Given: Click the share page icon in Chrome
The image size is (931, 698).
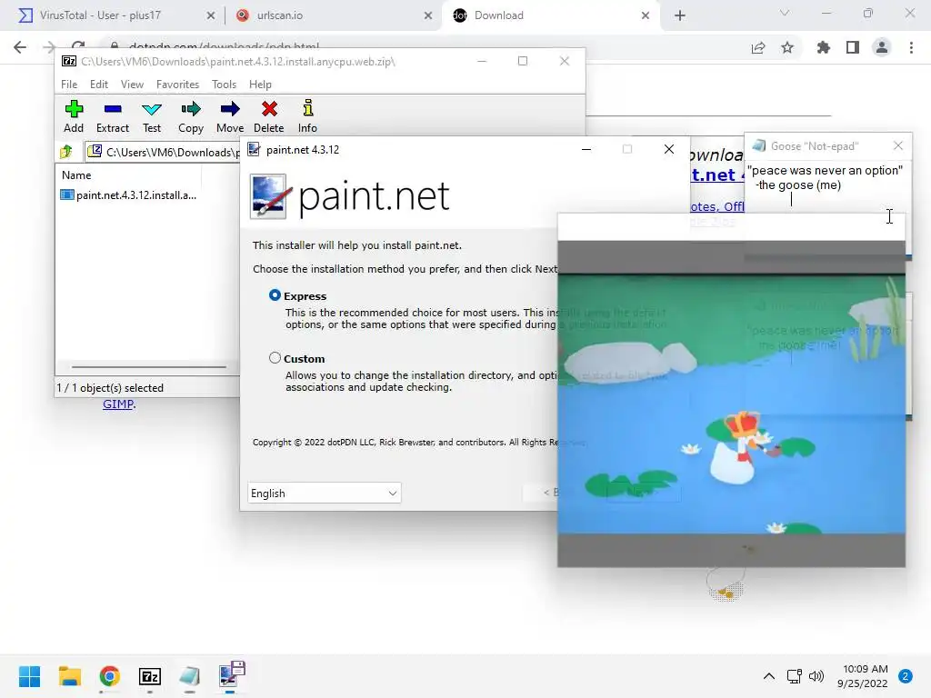Looking at the screenshot, I should point(758,48).
